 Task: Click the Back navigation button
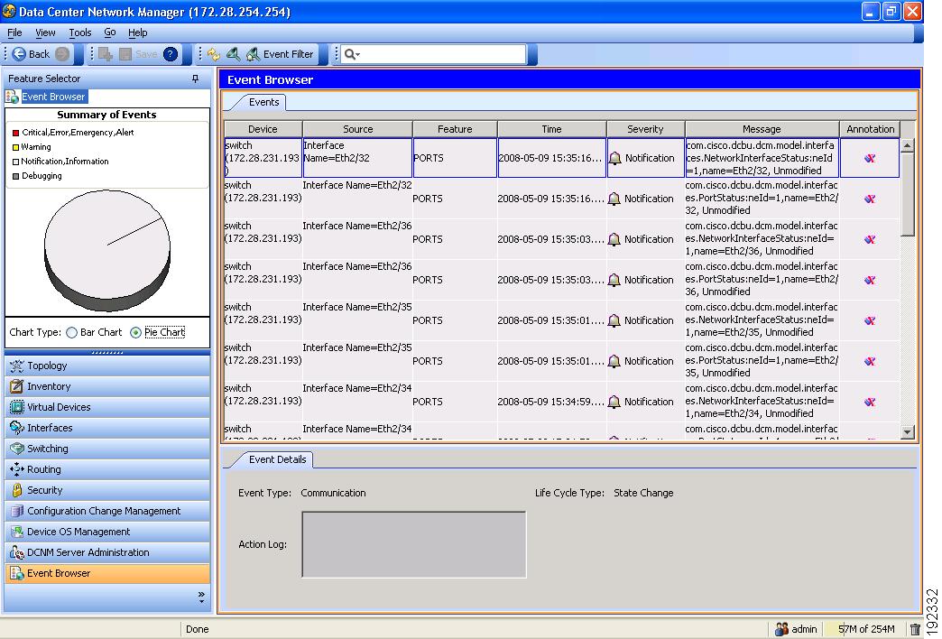click(x=34, y=53)
